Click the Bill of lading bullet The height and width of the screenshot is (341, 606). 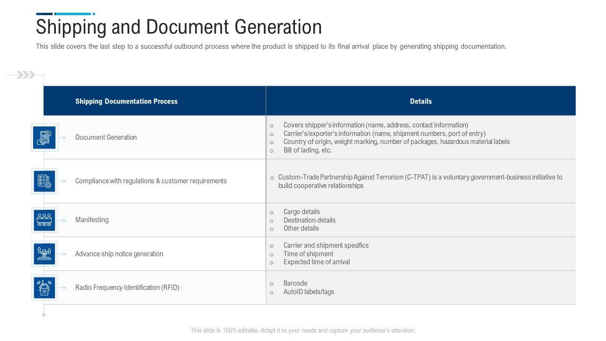[x=307, y=150]
